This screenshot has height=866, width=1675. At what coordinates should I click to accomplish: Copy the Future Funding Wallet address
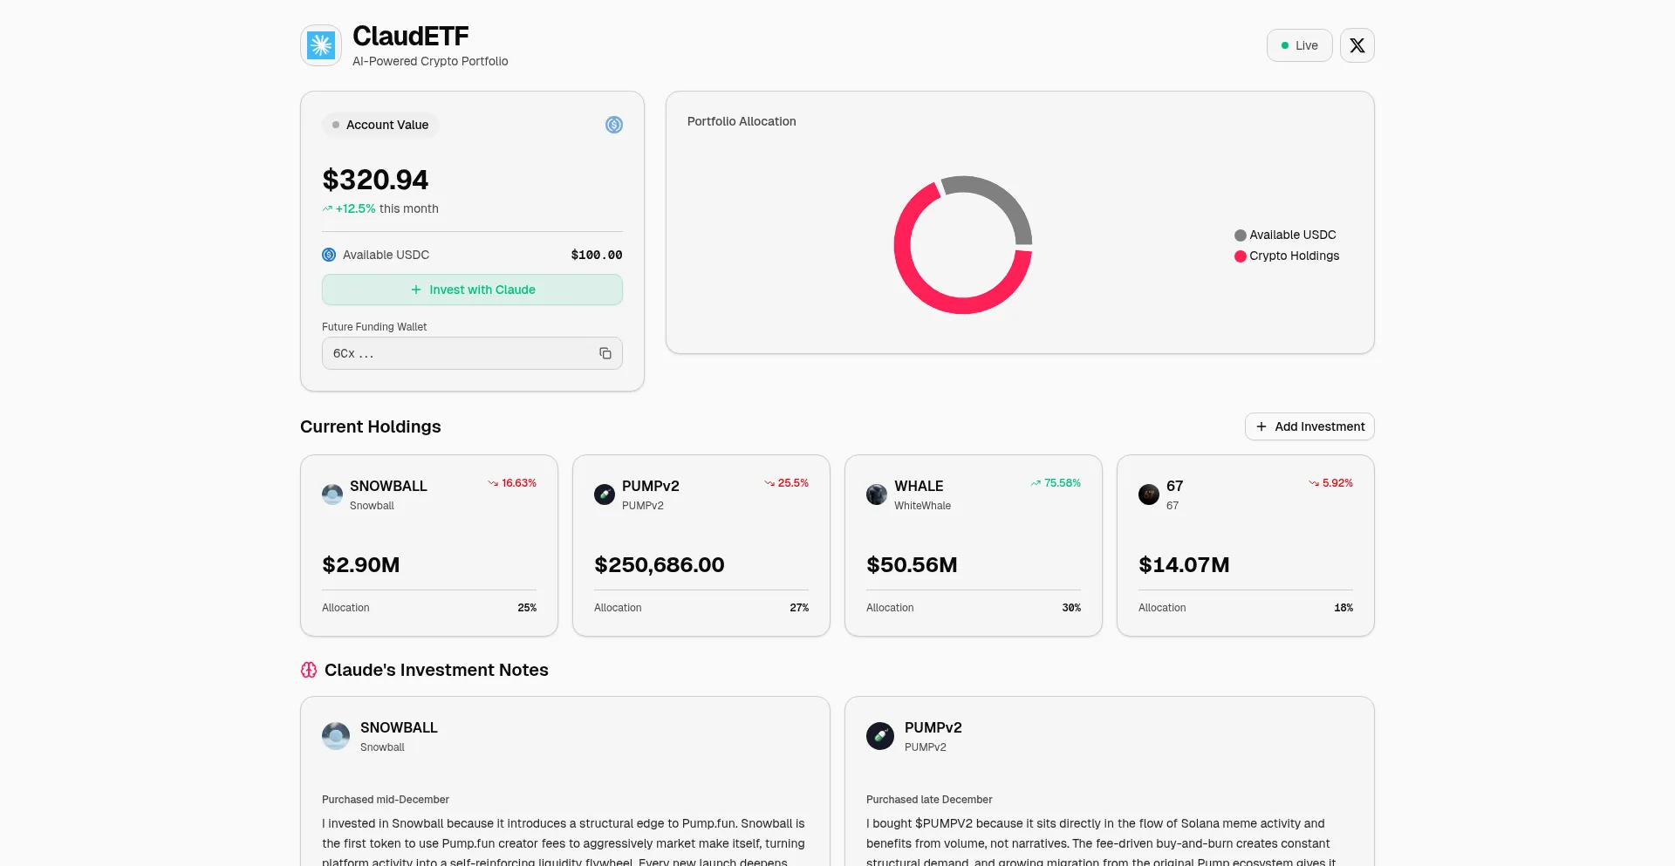605,353
